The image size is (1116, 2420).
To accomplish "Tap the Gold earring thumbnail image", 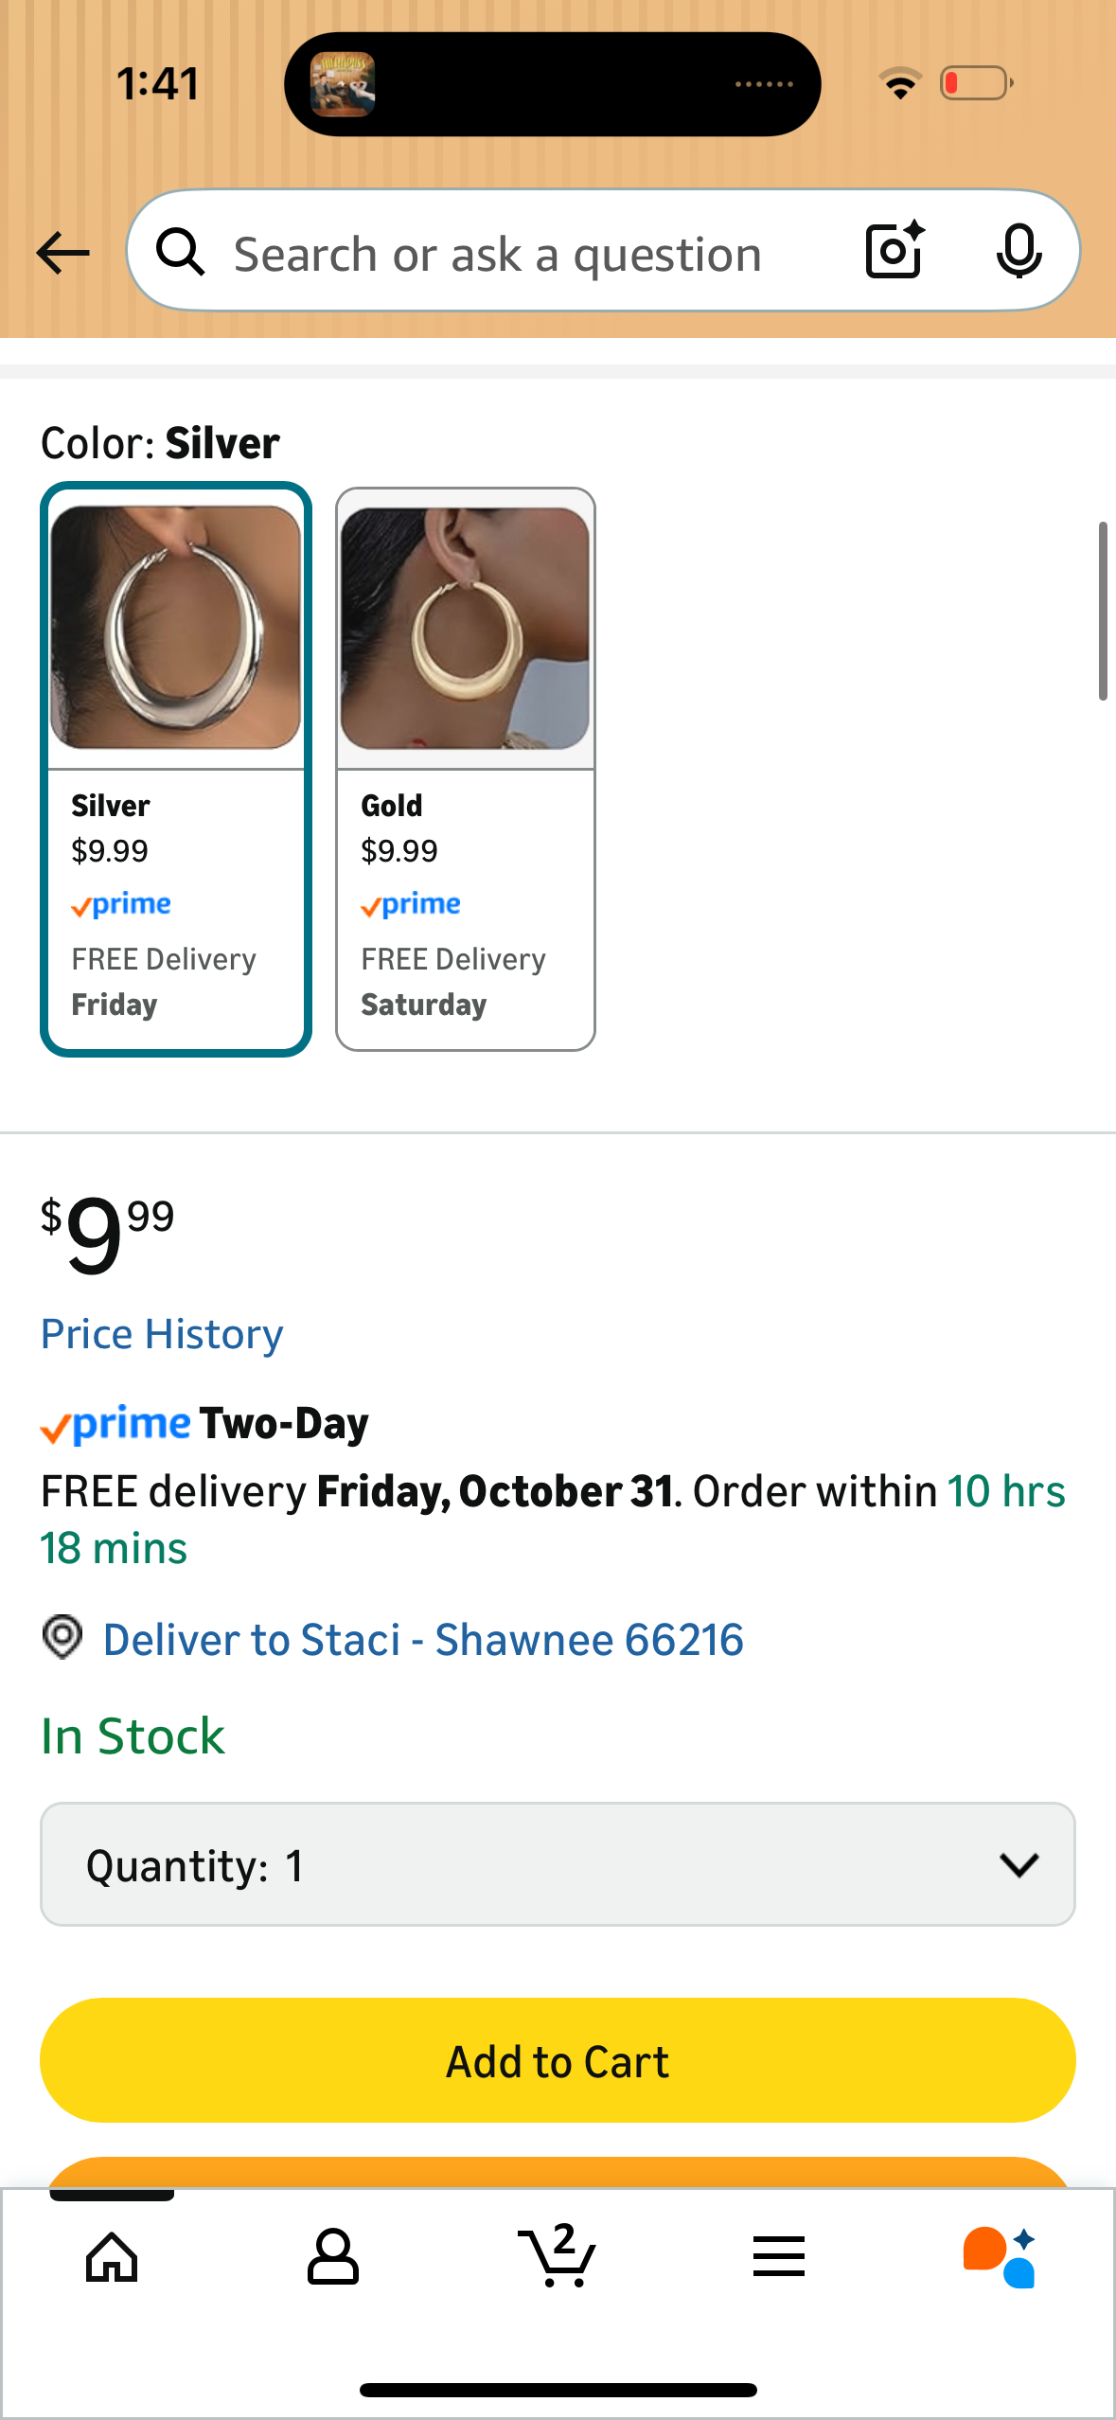I will (465, 629).
